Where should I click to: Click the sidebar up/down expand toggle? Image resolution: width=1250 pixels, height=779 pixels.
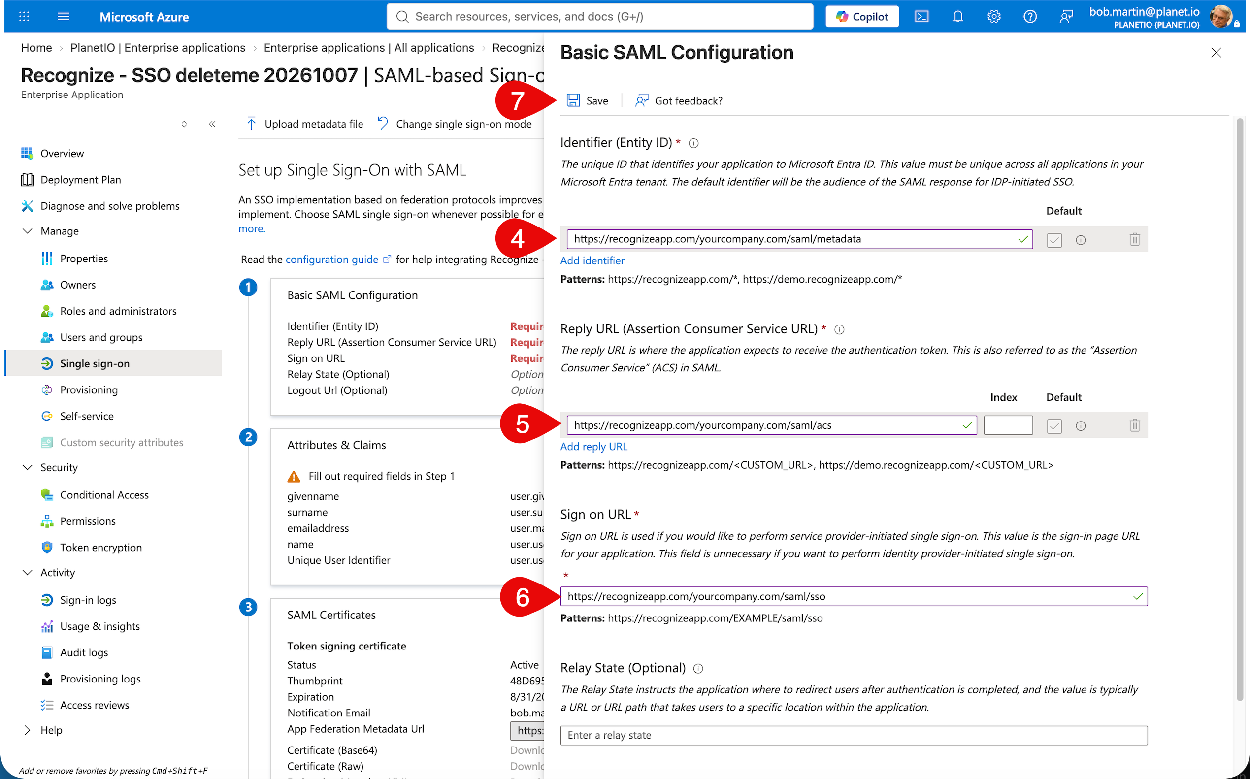(184, 124)
